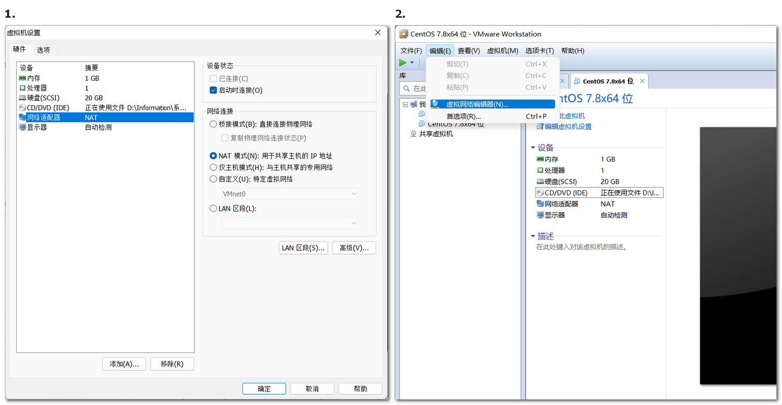
Task: Click the memory chip icon in the settings device list
Action: [x=22, y=78]
